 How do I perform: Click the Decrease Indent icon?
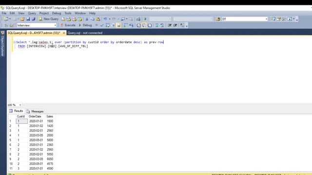pyautogui.click(x=170, y=25)
